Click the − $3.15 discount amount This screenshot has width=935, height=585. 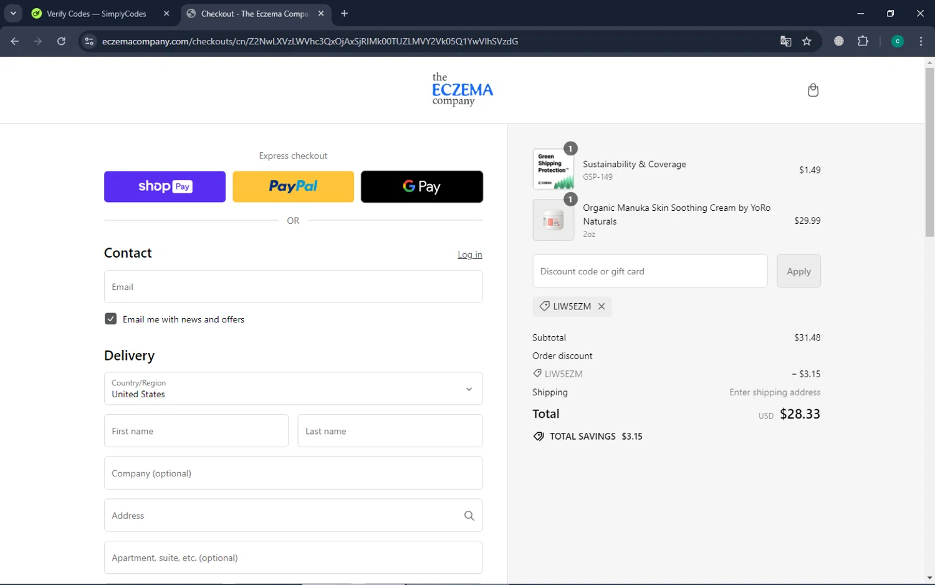point(806,374)
